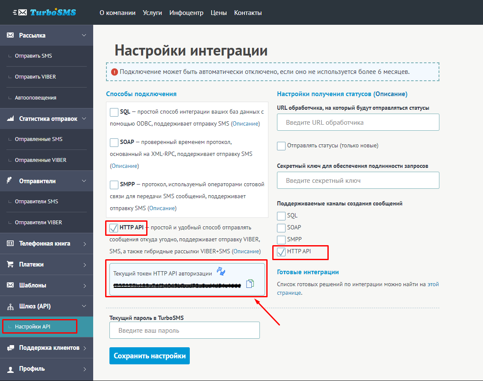
Task: Enable SMPP in supported message channels
Action: [x=281, y=240]
